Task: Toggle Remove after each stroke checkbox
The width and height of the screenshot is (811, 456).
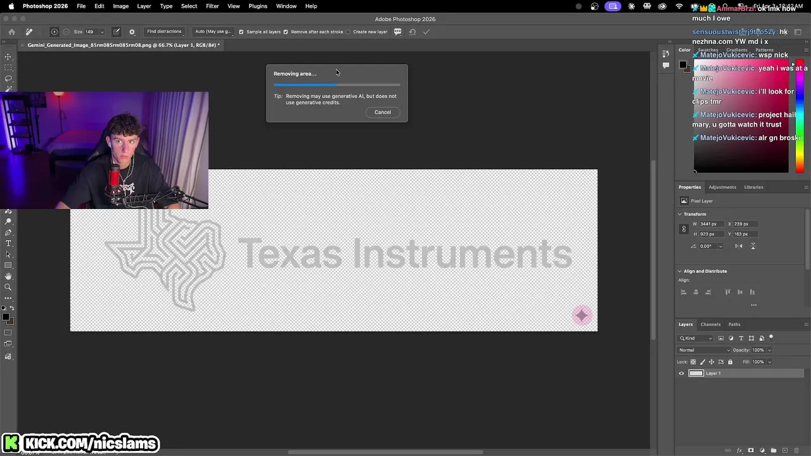Action: 286,32
